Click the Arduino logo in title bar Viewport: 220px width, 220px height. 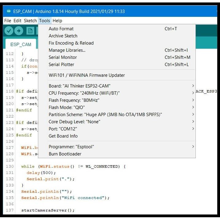click(x=8, y=11)
